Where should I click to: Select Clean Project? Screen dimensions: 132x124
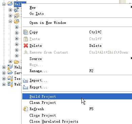77,102
